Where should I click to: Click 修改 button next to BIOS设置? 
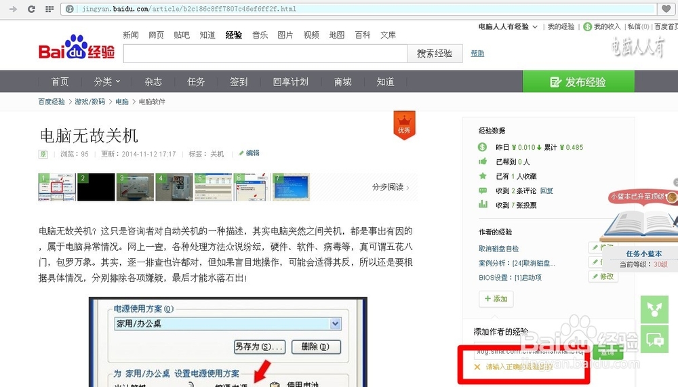click(x=603, y=277)
